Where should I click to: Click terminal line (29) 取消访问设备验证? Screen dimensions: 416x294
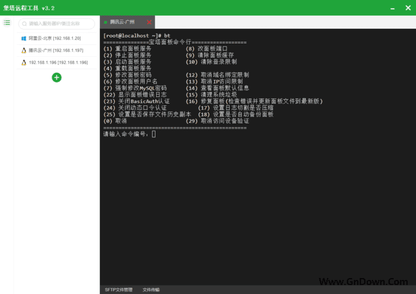click(218, 121)
